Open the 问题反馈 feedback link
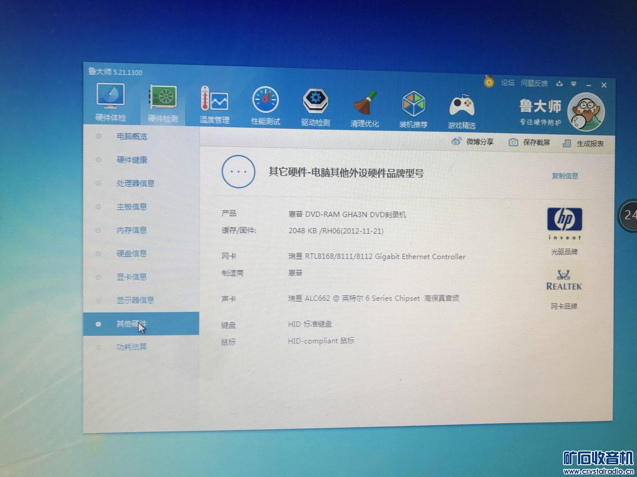 (534, 83)
